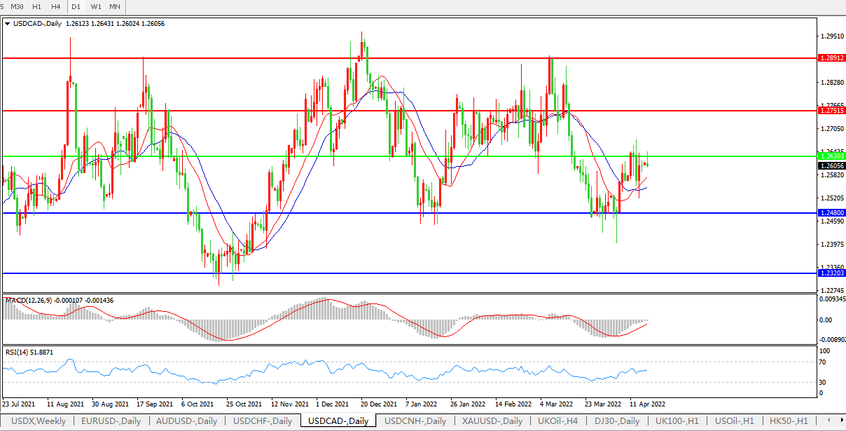
Task: Select the H1 timeframe button
Action: tap(37, 6)
